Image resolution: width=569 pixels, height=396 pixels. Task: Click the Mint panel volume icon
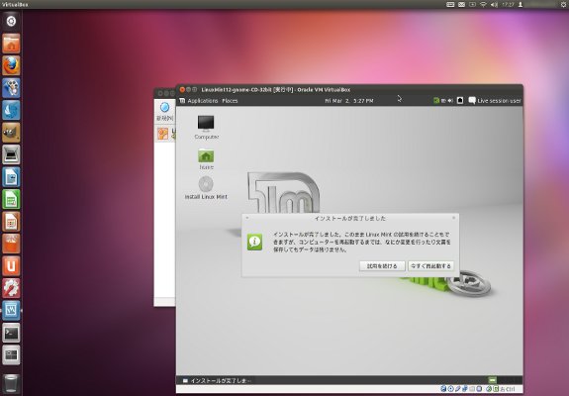pyautogui.click(x=450, y=101)
